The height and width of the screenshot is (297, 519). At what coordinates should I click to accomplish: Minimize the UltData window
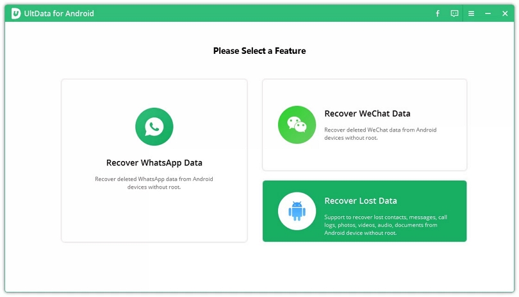coord(488,13)
